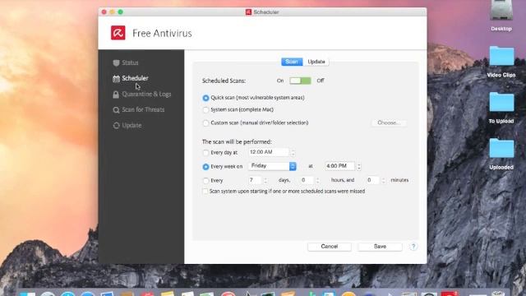The height and width of the screenshot is (296, 526).
Task: Open the Friday weekday dropdown
Action: (x=272, y=166)
